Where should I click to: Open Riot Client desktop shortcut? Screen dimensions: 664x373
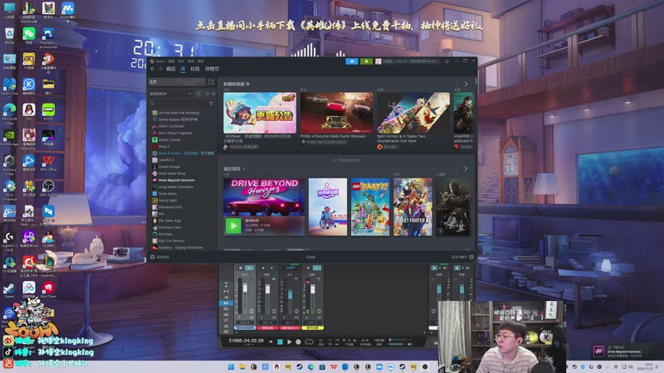click(48, 288)
